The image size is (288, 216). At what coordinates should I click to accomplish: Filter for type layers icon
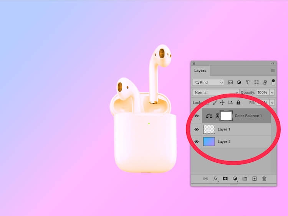[x=247, y=82]
